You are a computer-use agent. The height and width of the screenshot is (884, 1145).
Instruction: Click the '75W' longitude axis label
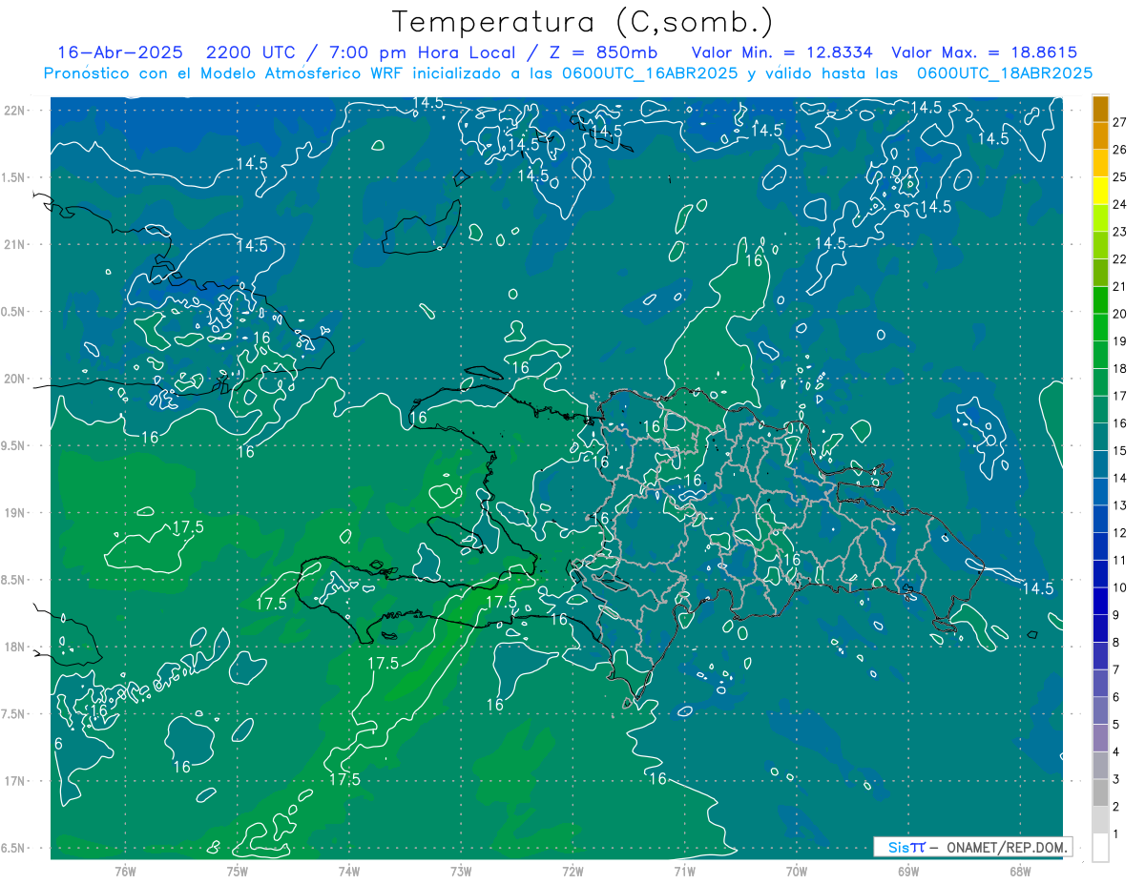click(237, 872)
